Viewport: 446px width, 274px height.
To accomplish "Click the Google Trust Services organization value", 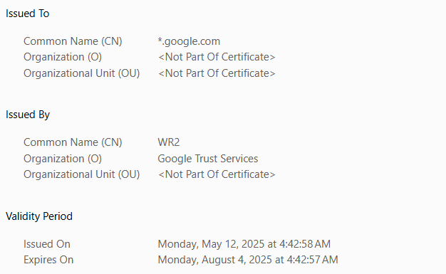I will [208, 159].
